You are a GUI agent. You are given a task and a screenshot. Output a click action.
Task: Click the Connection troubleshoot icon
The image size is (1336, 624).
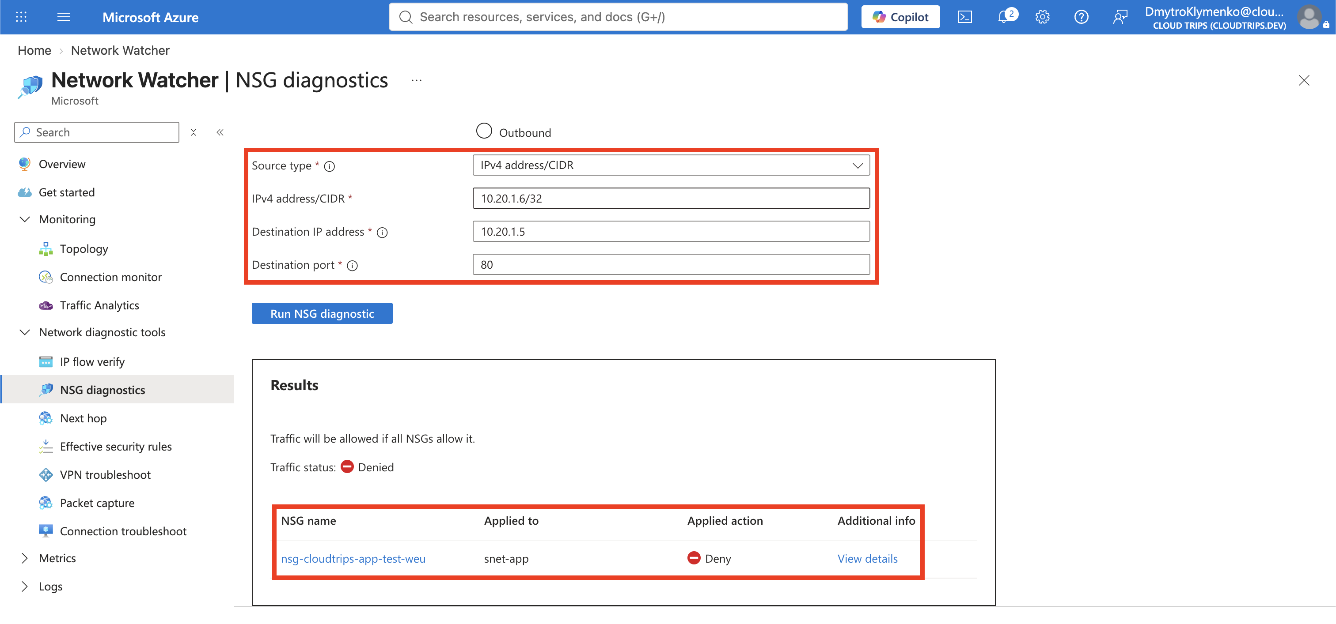coord(46,531)
